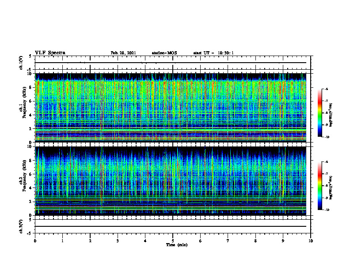Click time axis tick label "8"
The height and width of the screenshot is (270, 350).
255,241
